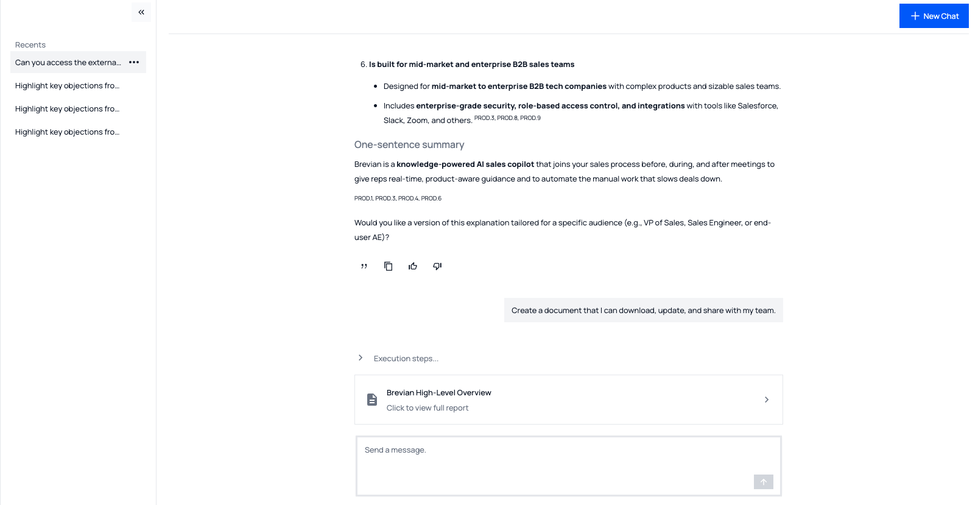
Task: Start a New Chat
Action: 934,15
